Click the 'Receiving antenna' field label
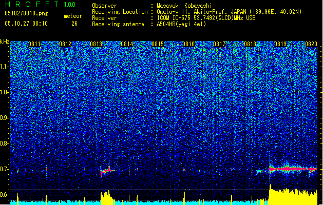323x205 pixels. [118, 24]
